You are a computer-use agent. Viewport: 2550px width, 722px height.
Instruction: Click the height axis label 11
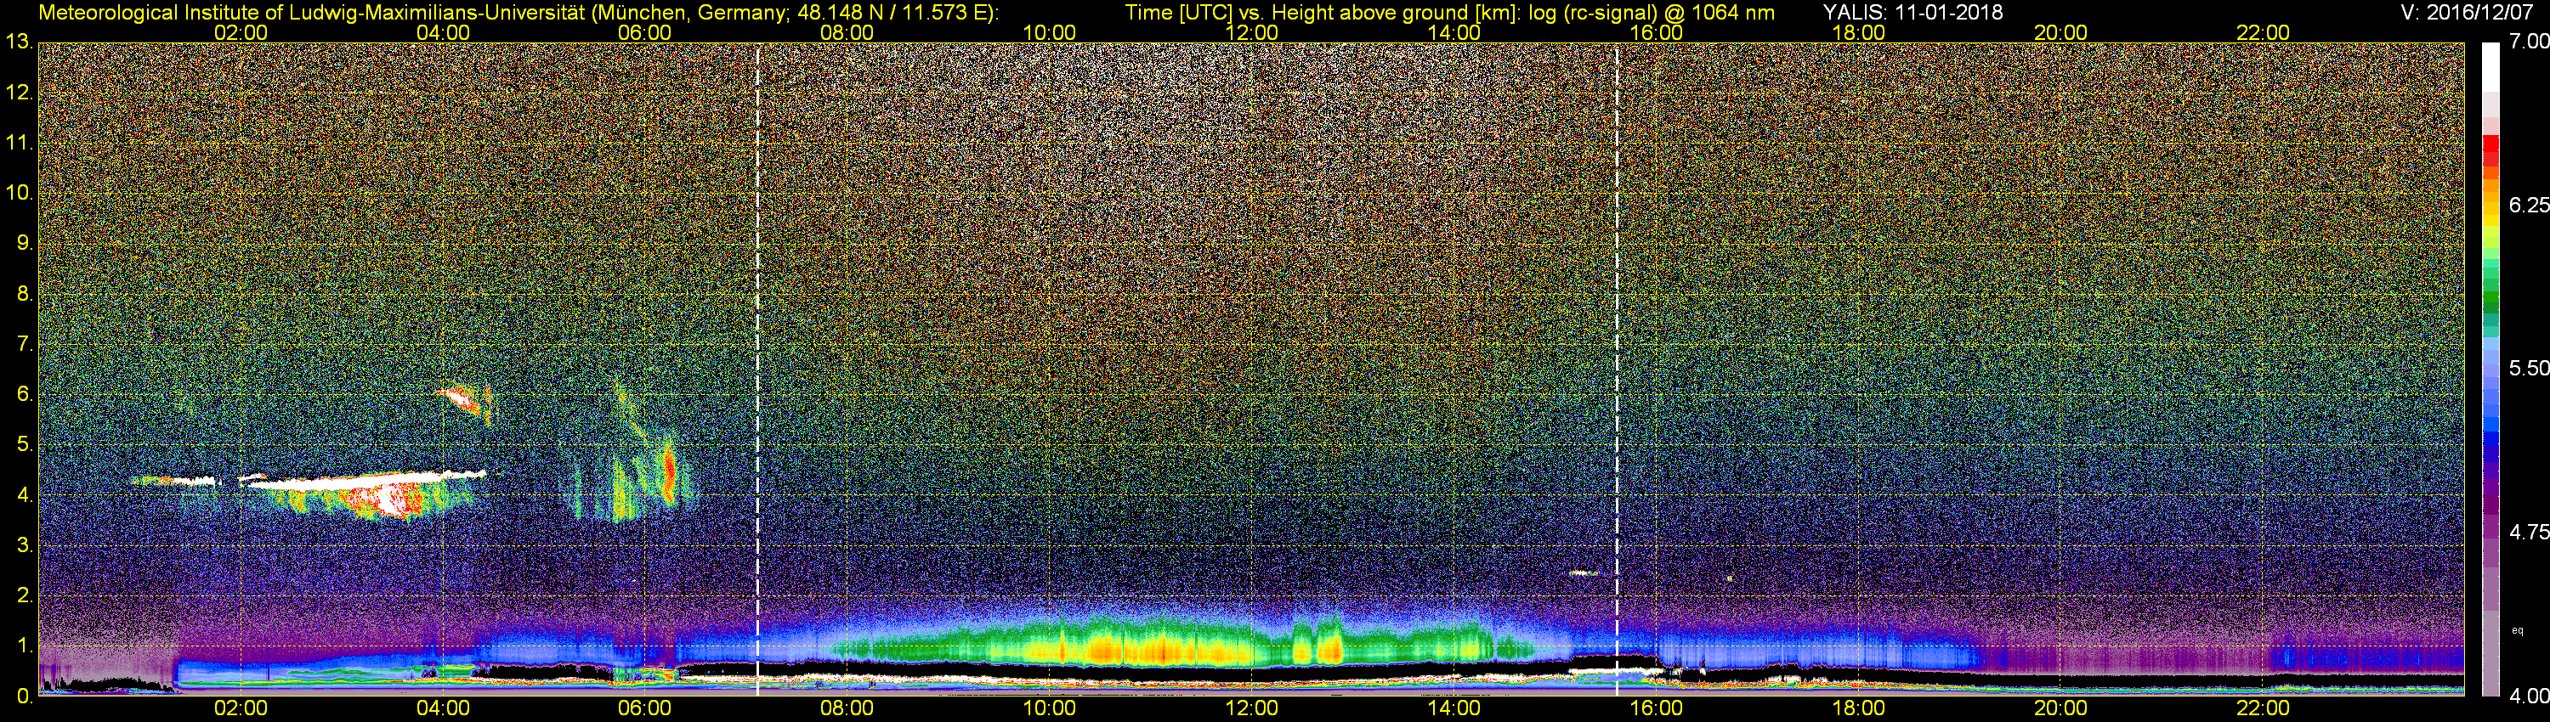coord(19,143)
